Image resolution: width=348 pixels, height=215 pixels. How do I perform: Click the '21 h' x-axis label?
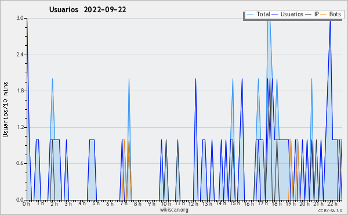point(318,203)
